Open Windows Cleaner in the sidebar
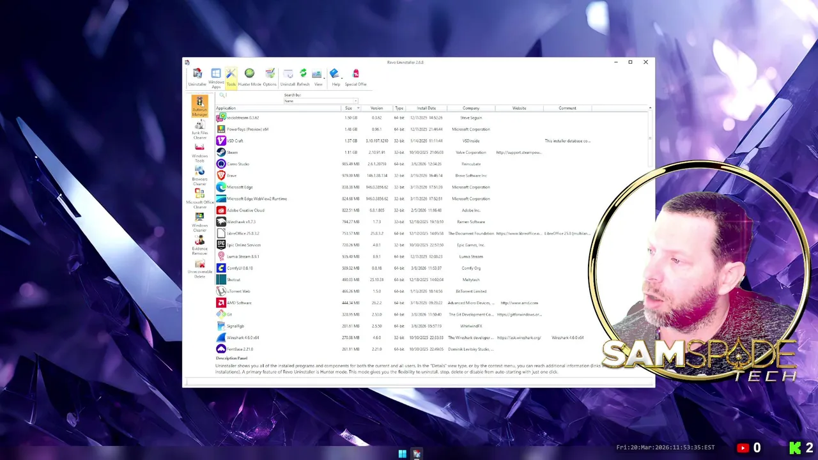This screenshot has height=460, width=818. (200, 222)
